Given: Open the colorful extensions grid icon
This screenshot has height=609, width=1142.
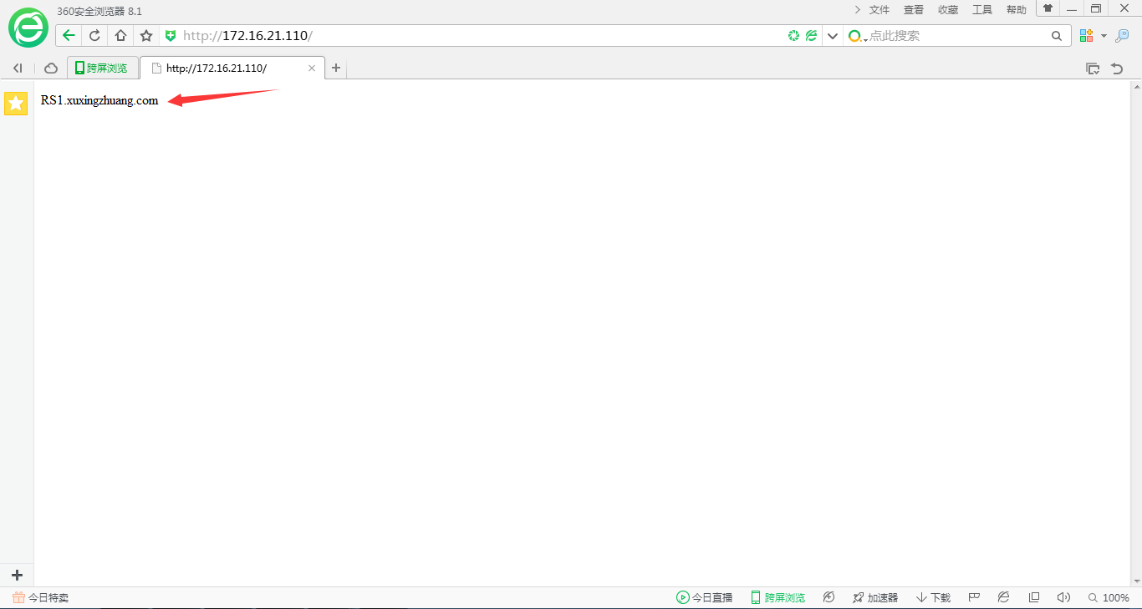Looking at the screenshot, I should [x=1086, y=35].
